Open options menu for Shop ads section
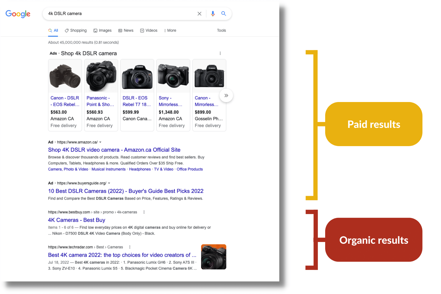This screenshot has width=441, height=294. [220, 53]
